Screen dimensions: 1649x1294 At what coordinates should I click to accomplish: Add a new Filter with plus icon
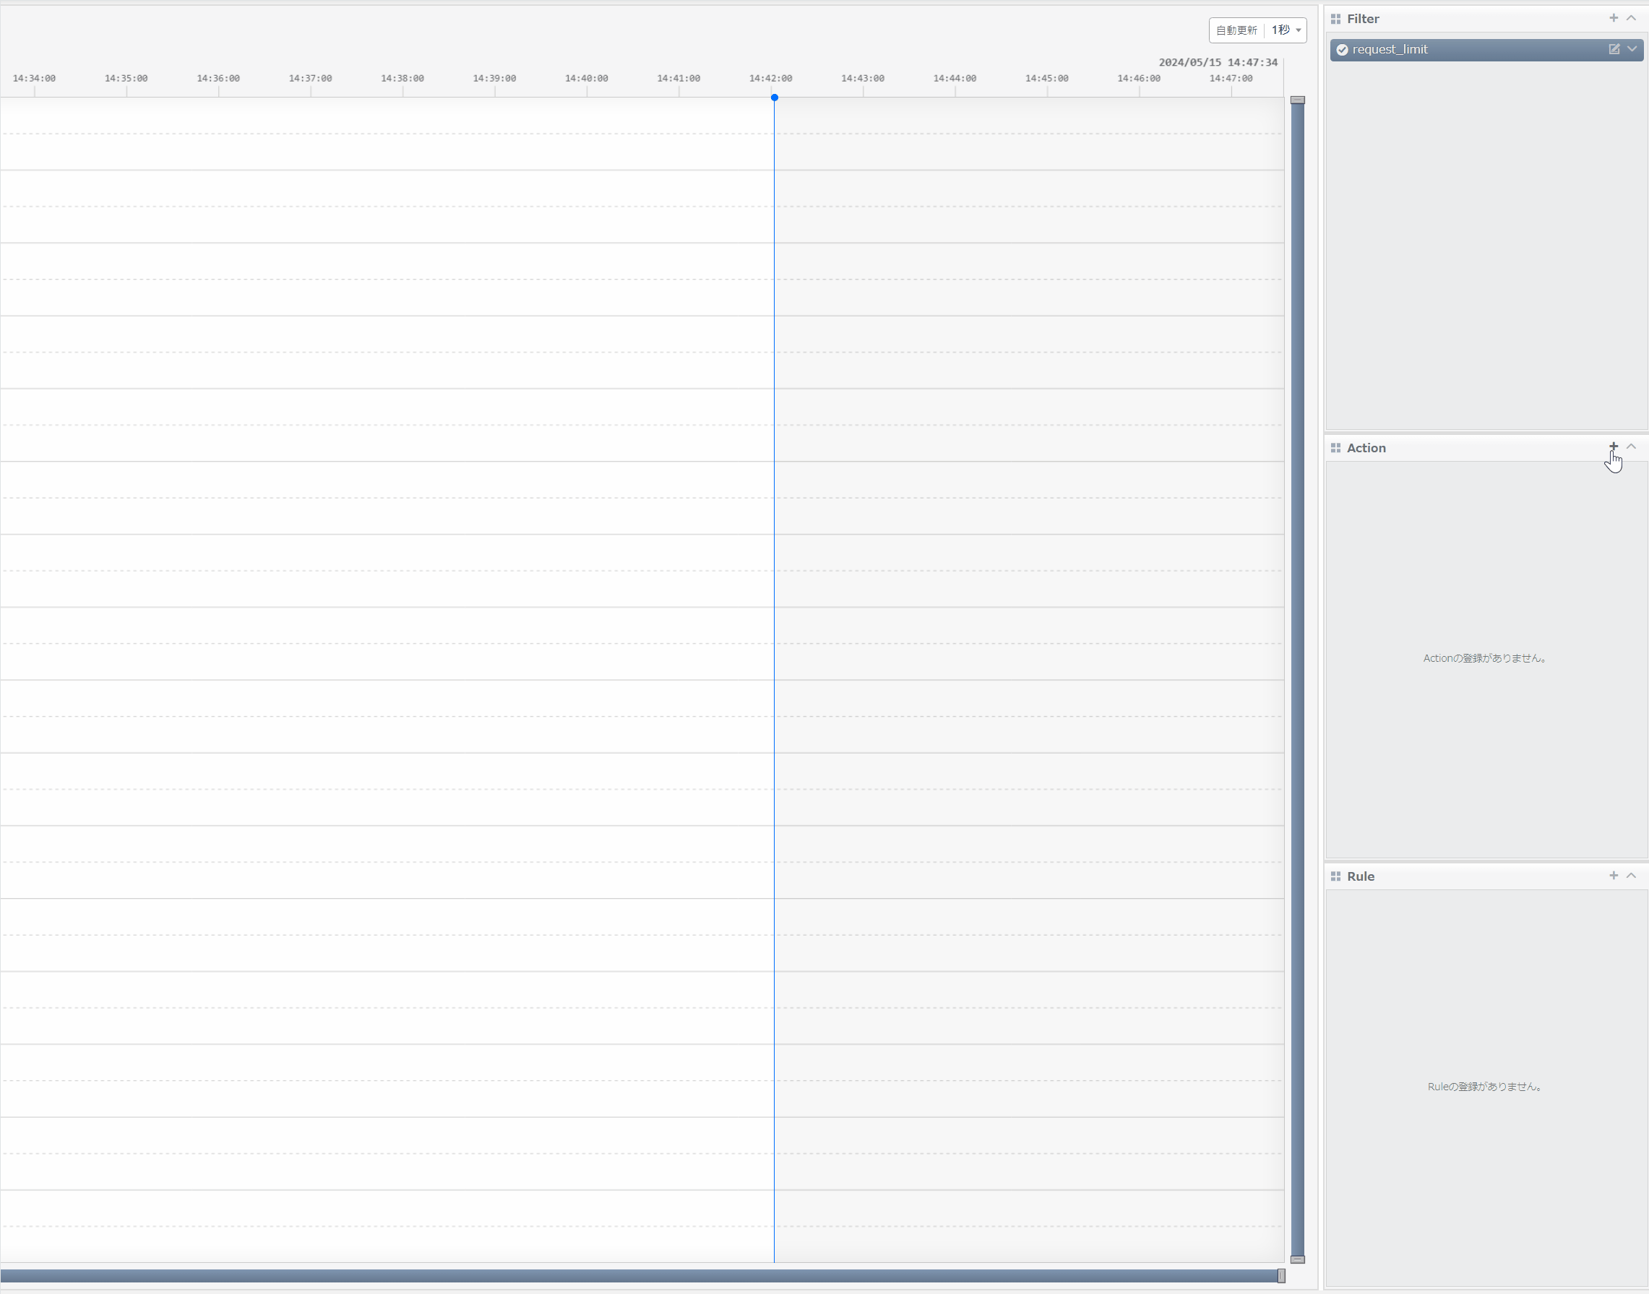[1614, 18]
